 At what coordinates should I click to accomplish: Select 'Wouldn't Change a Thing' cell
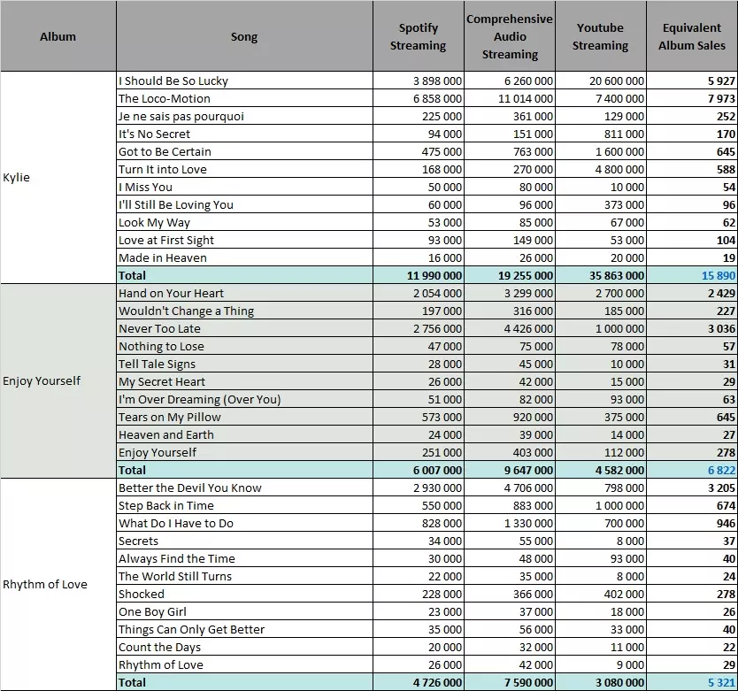click(x=244, y=311)
